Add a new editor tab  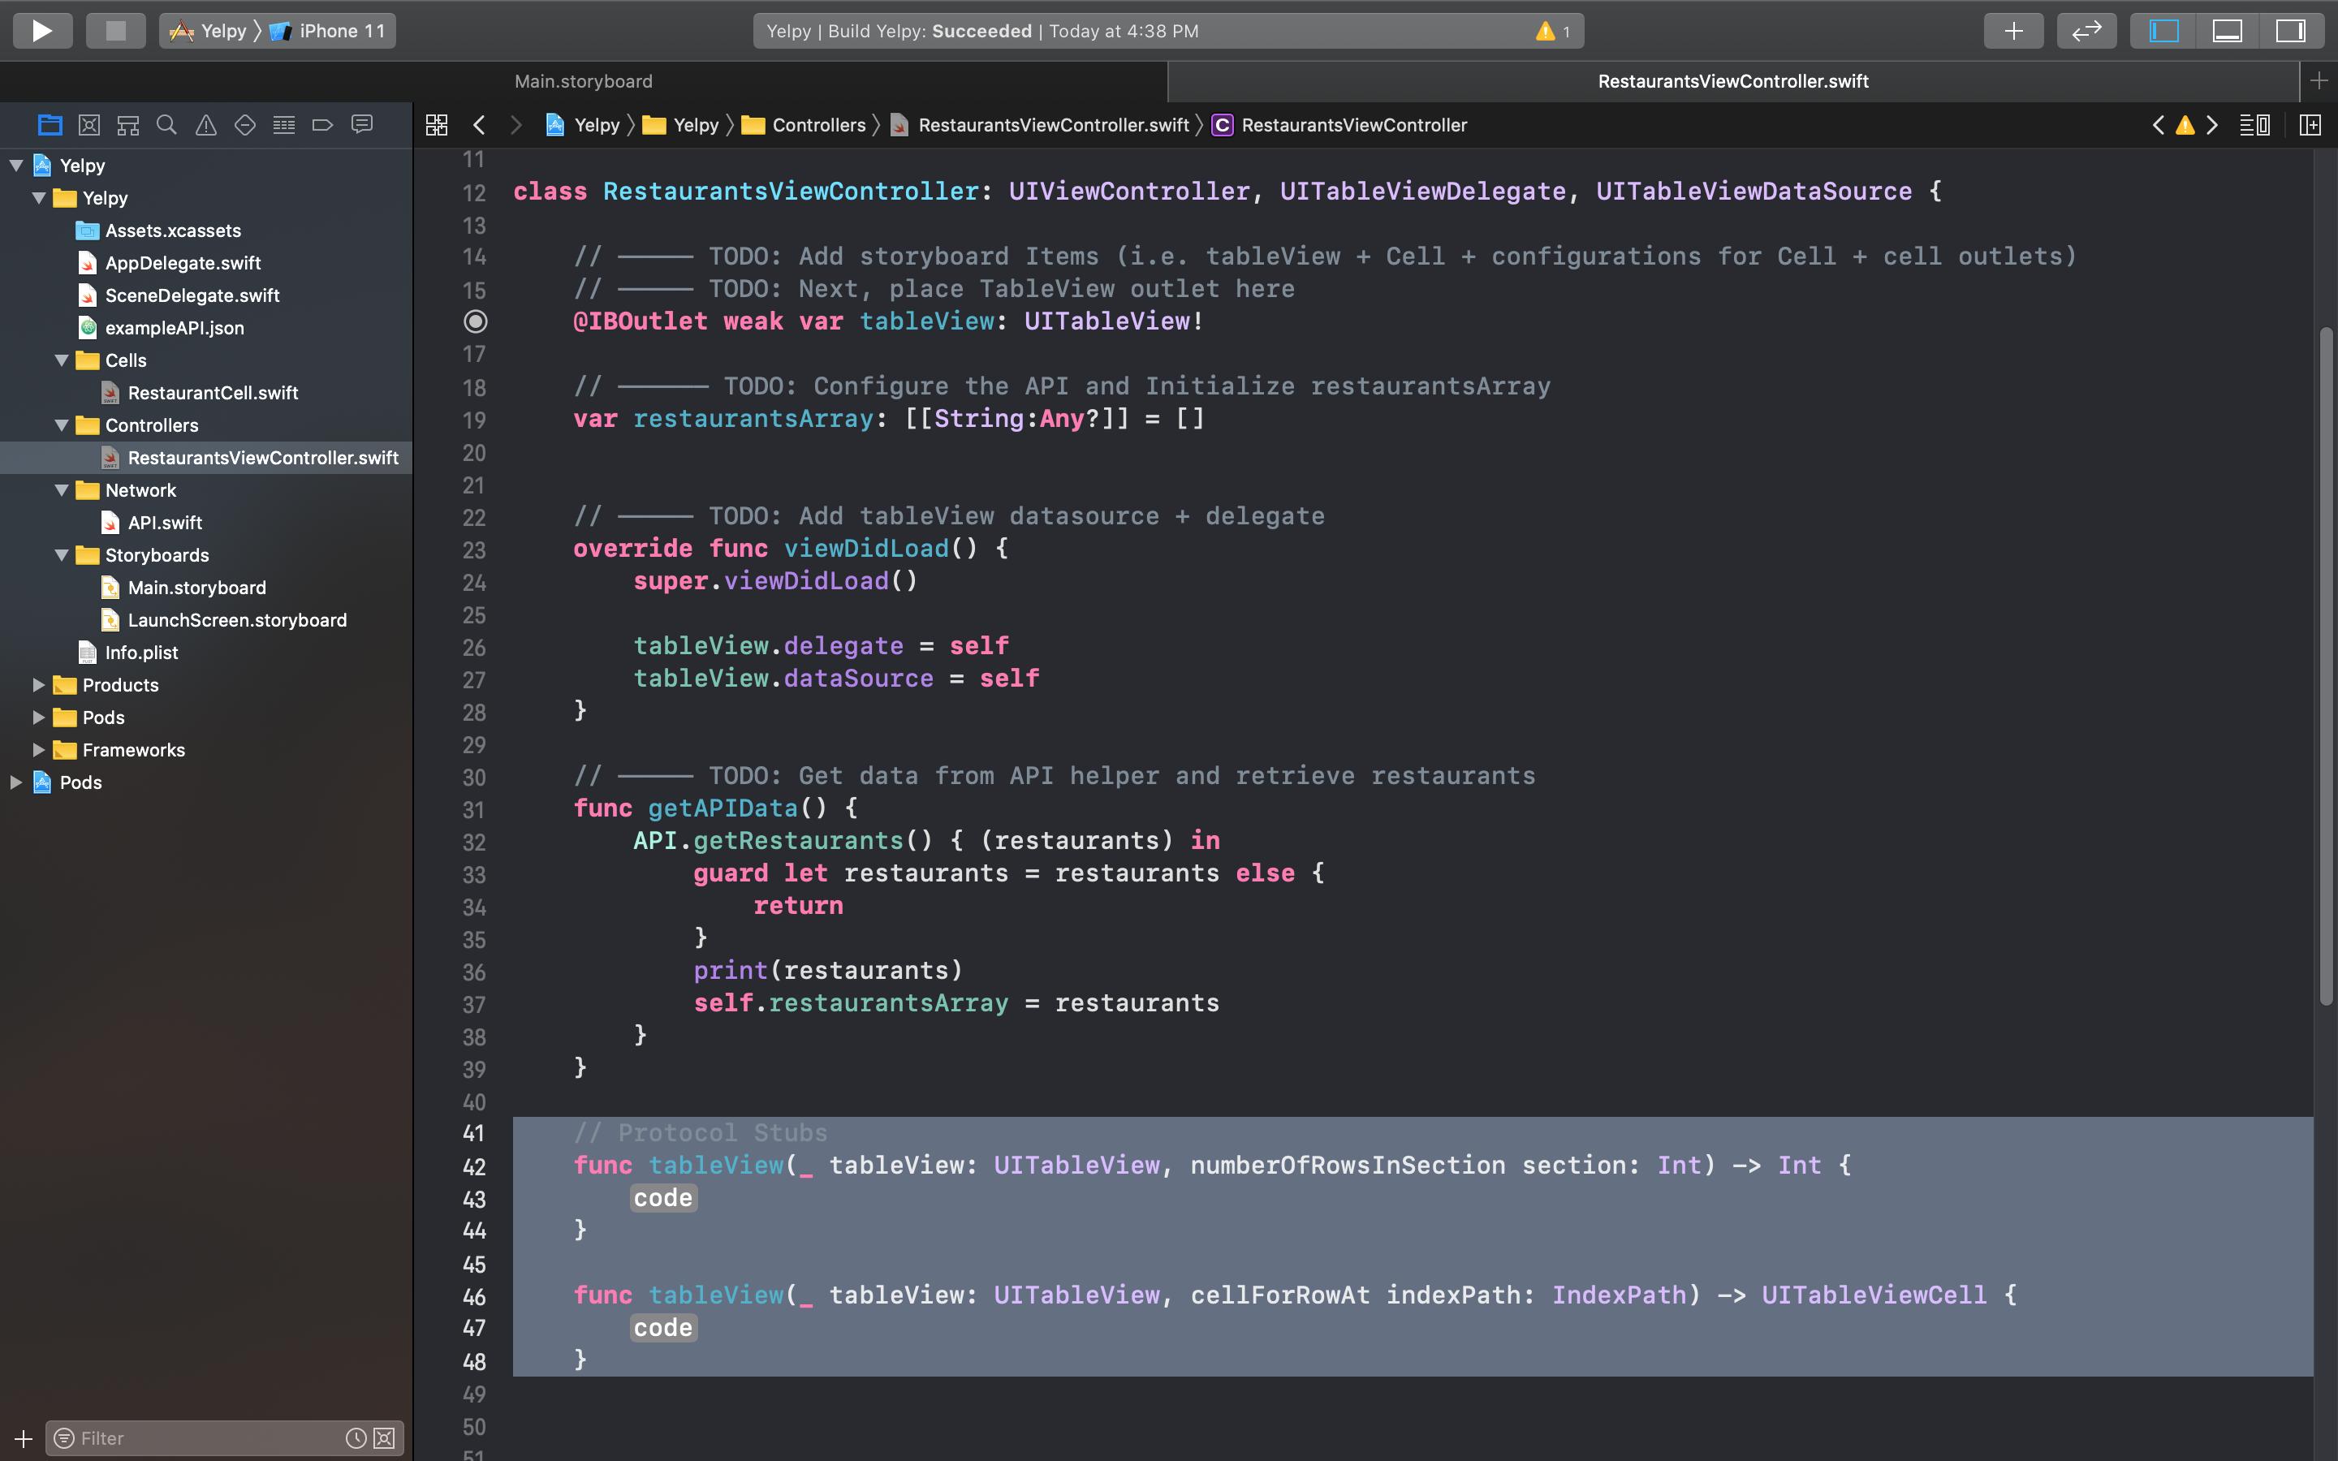coord(2319,81)
